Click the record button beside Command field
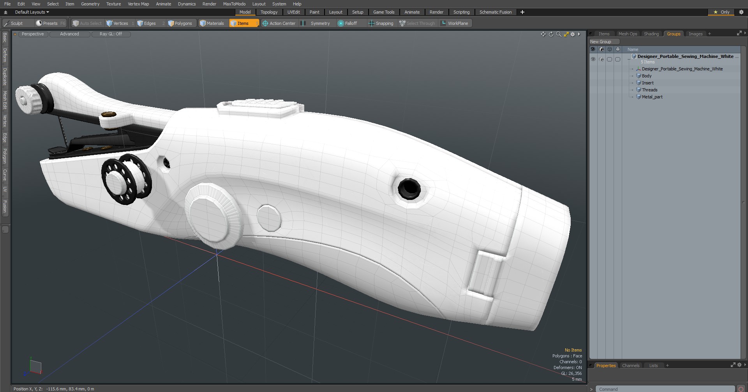The width and height of the screenshot is (748, 392). (x=741, y=389)
